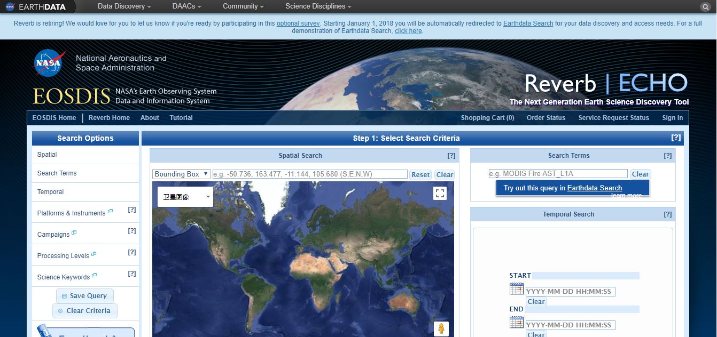Click the Save Query button

click(x=84, y=296)
